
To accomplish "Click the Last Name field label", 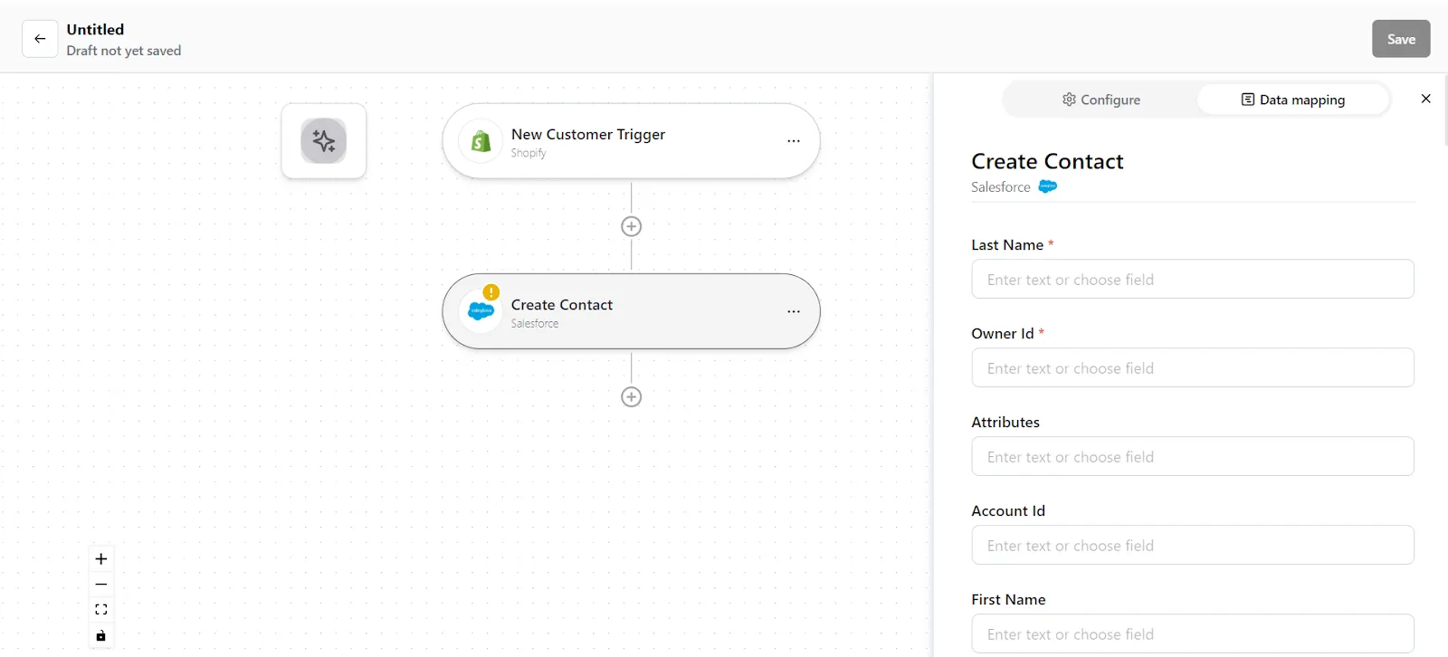I will coord(1007,244).
